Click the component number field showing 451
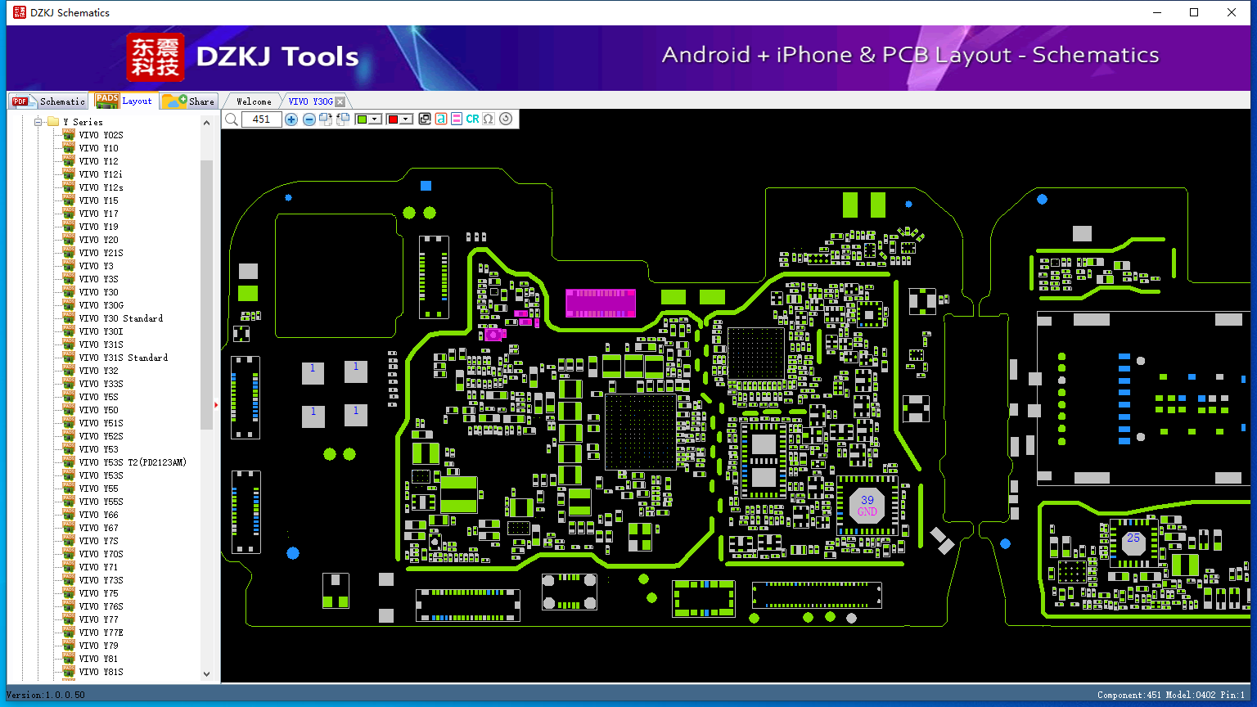 click(262, 119)
